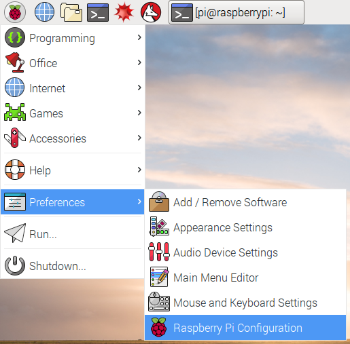Expand the Games submenu arrow
This screenshot has height=344, width=350.
click(x=139, y=113)
